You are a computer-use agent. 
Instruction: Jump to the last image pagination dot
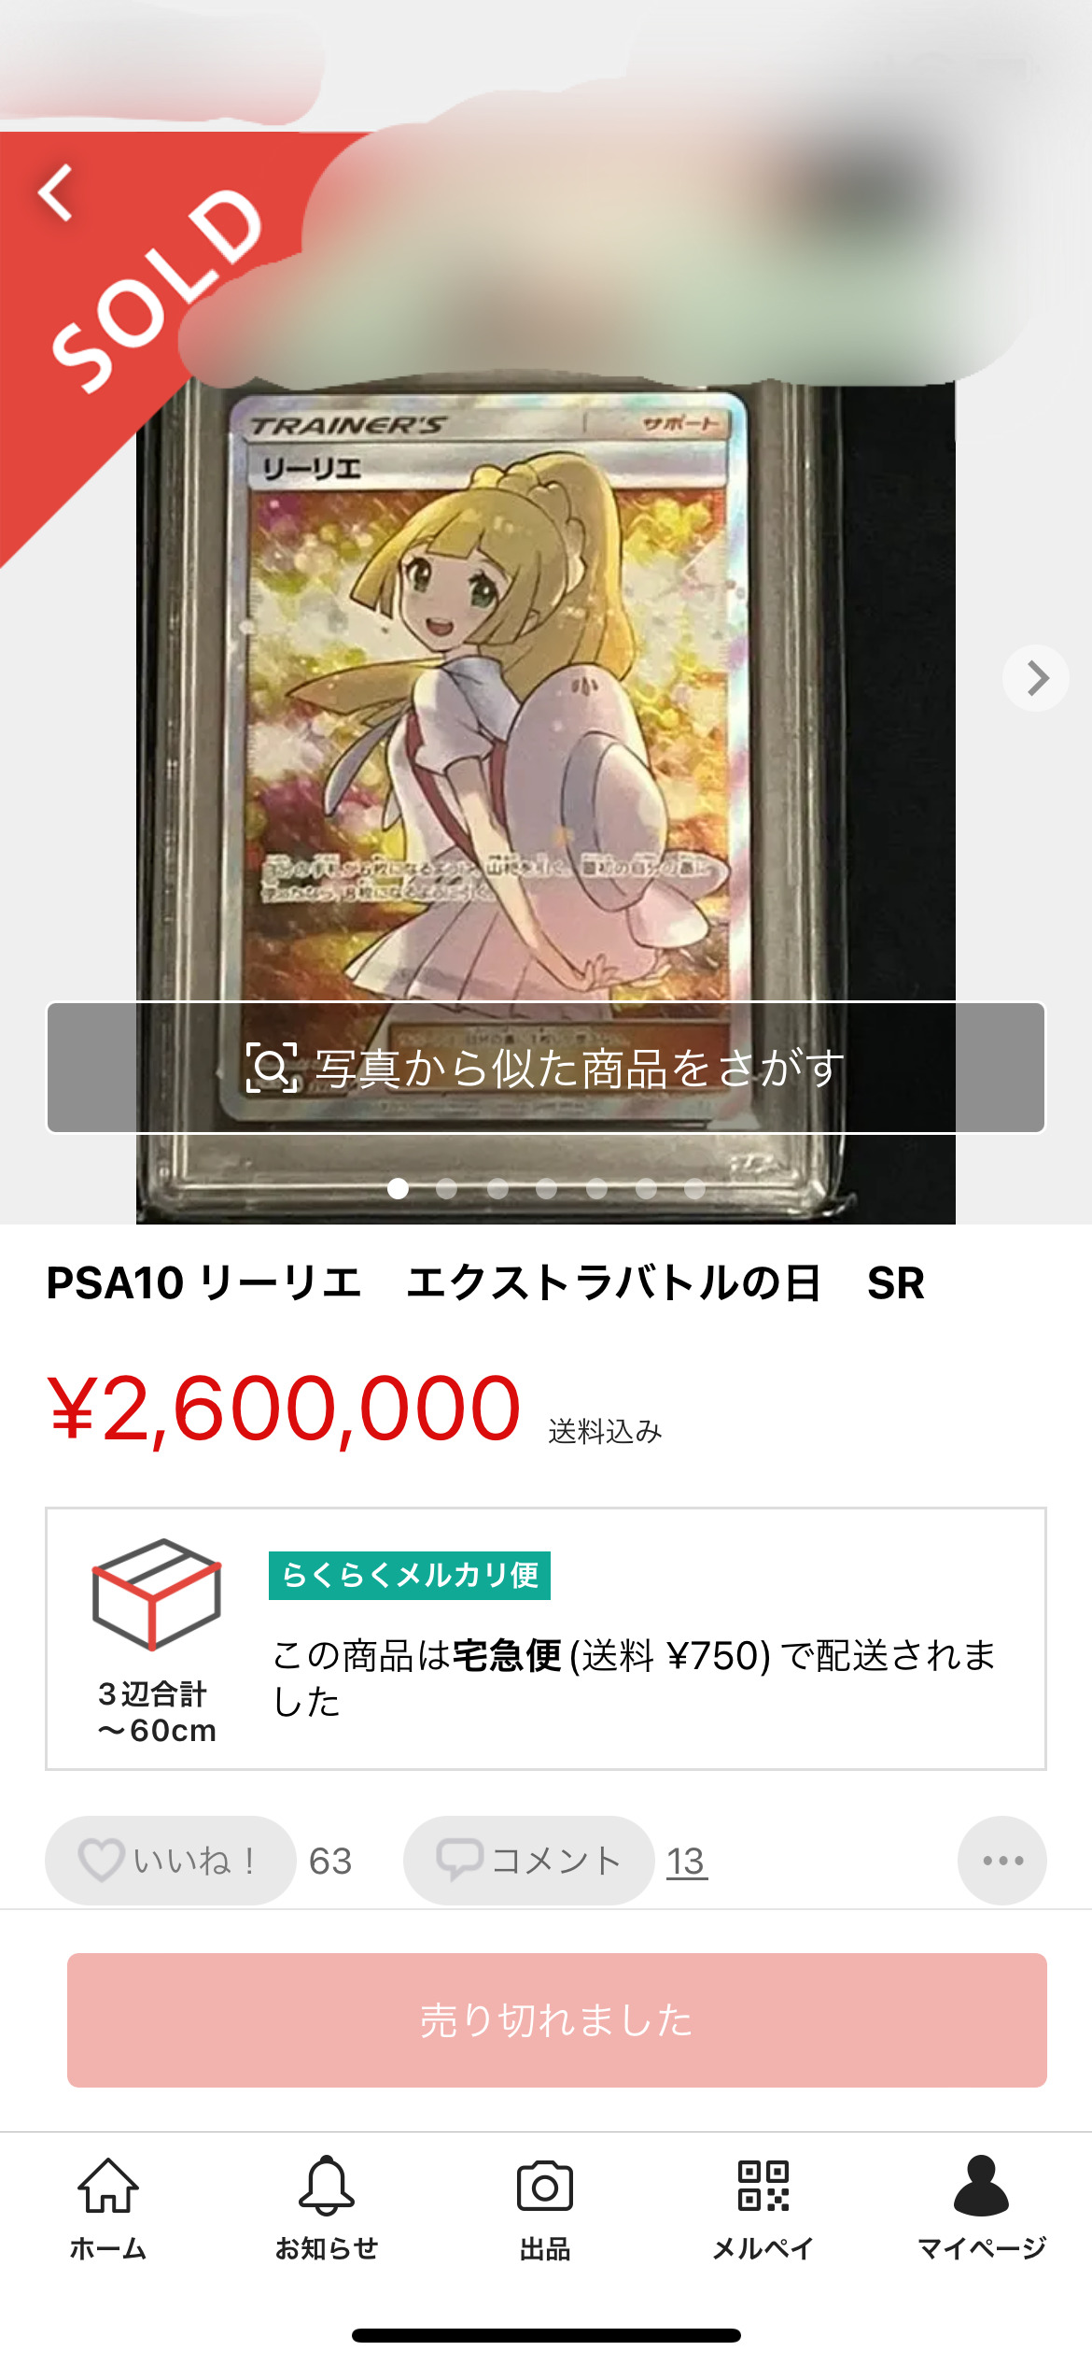pyautogui.click(x=694, y=1188)
